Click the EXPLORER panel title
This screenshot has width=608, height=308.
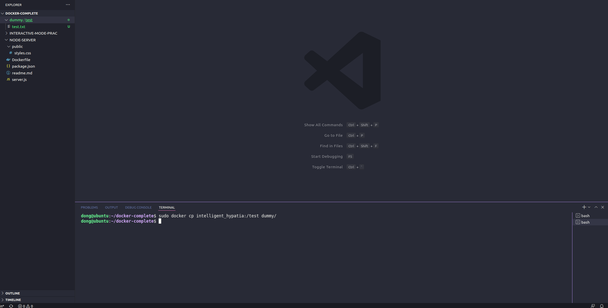[14, 5]
